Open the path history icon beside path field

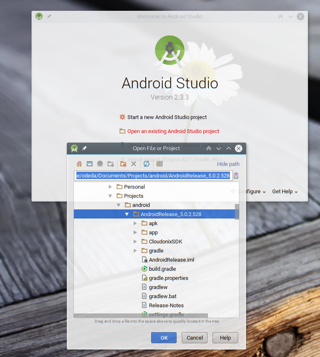click(x=236, y=175)
